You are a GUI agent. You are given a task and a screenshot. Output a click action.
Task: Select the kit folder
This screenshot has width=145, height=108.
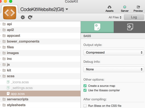[40, 70]
